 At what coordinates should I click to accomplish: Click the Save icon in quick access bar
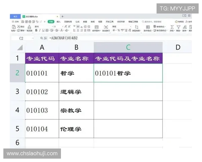click(23, 22)
